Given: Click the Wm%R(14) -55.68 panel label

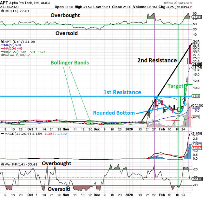Looking at the screenshot, I should coord(21,164).
